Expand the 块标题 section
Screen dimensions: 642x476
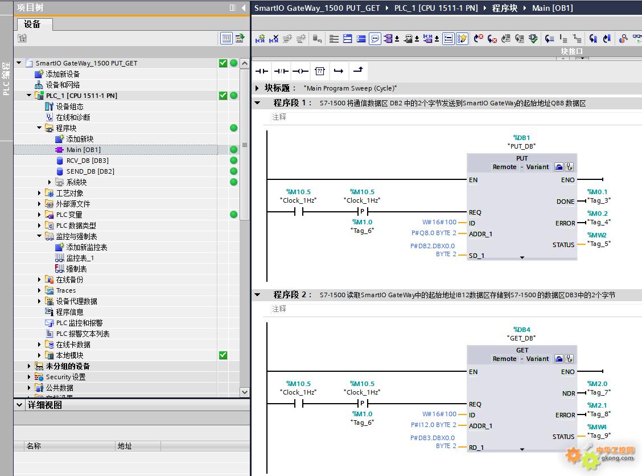pyautogui.click(x=257, y=88)
